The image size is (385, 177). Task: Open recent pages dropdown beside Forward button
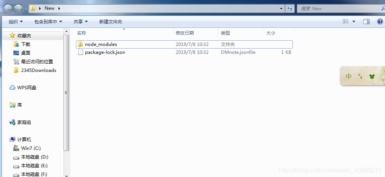tap(26, 9)
